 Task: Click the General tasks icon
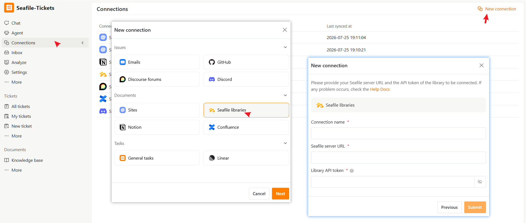123,158
